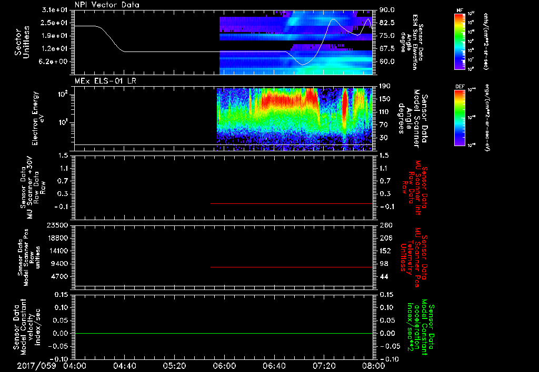Click the 82.5 sun elevation axis value
The image size is (539, 372).
(x=387, y=23)
